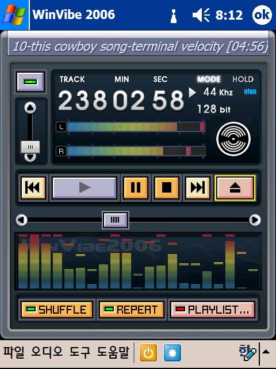Screen dimensions: 276x369
Task: Click the HOLD label in display
Action: pos(243,79)
